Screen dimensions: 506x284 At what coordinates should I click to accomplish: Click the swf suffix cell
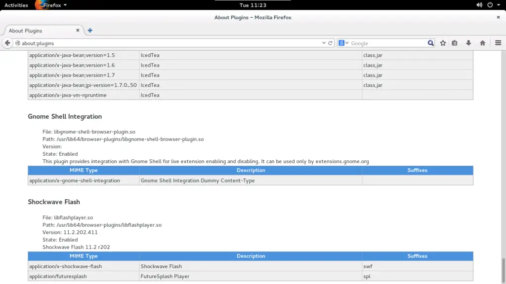pyautogui.click(x=417, y=266)
